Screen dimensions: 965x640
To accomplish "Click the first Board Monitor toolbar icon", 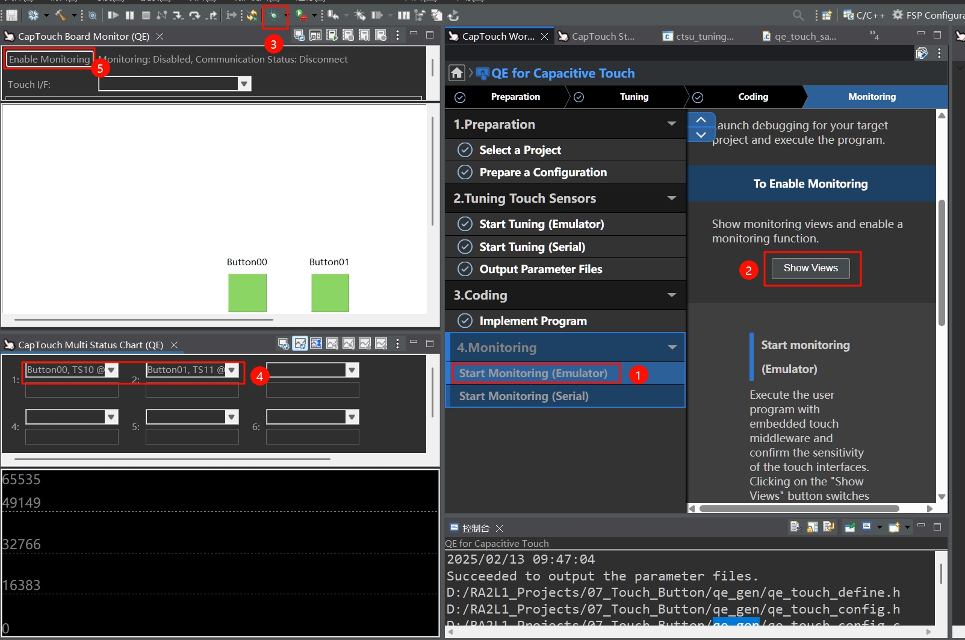I will click(299, 35).
